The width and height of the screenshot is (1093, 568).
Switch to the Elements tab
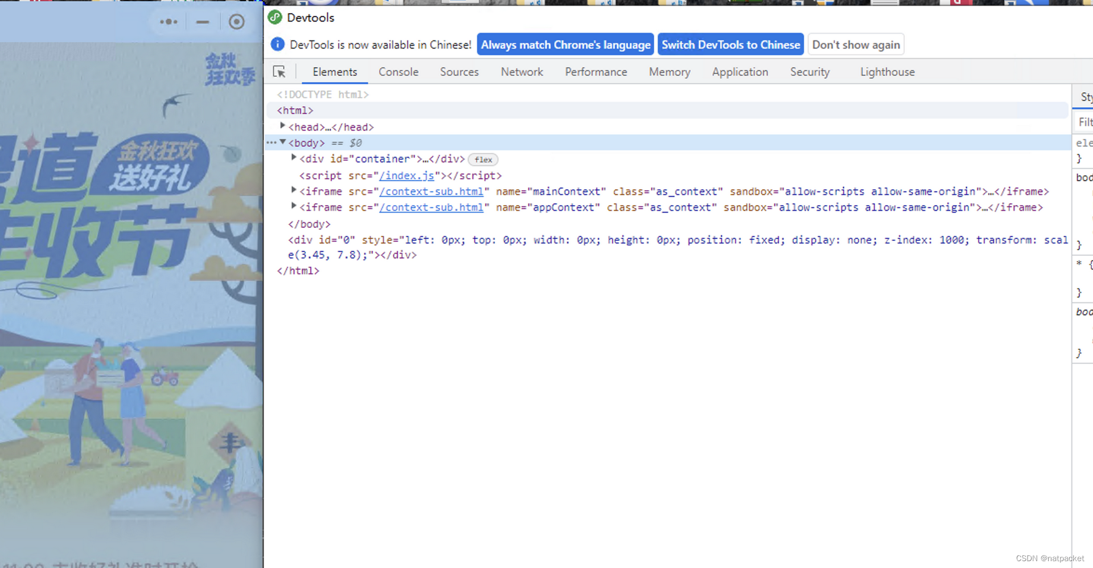pos(335,72)
